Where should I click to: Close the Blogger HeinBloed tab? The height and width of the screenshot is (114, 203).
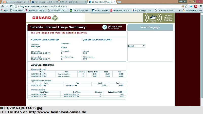pyautogui.click(x=28, y=2)
